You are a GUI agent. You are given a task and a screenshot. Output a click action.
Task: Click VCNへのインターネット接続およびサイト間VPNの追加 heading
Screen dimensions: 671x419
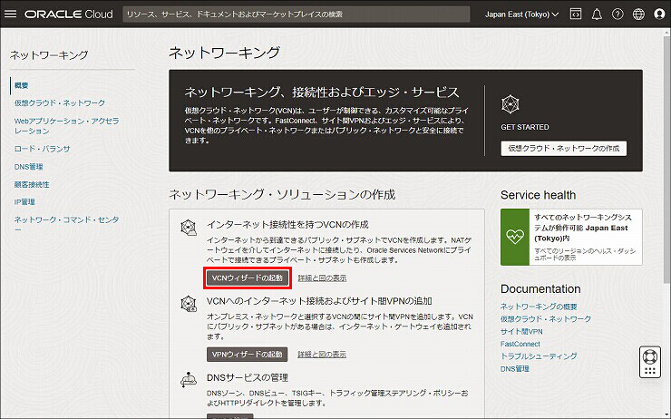tap(319, 301)
